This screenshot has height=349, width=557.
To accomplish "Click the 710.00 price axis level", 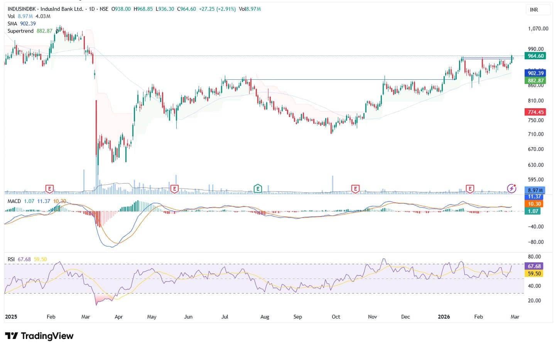I will (x=536, y=134).
